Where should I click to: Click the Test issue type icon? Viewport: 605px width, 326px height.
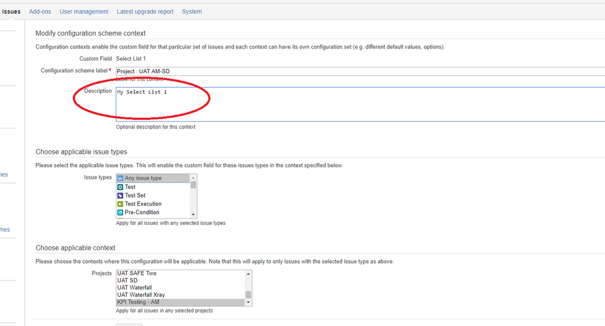[x=120, y=187]
